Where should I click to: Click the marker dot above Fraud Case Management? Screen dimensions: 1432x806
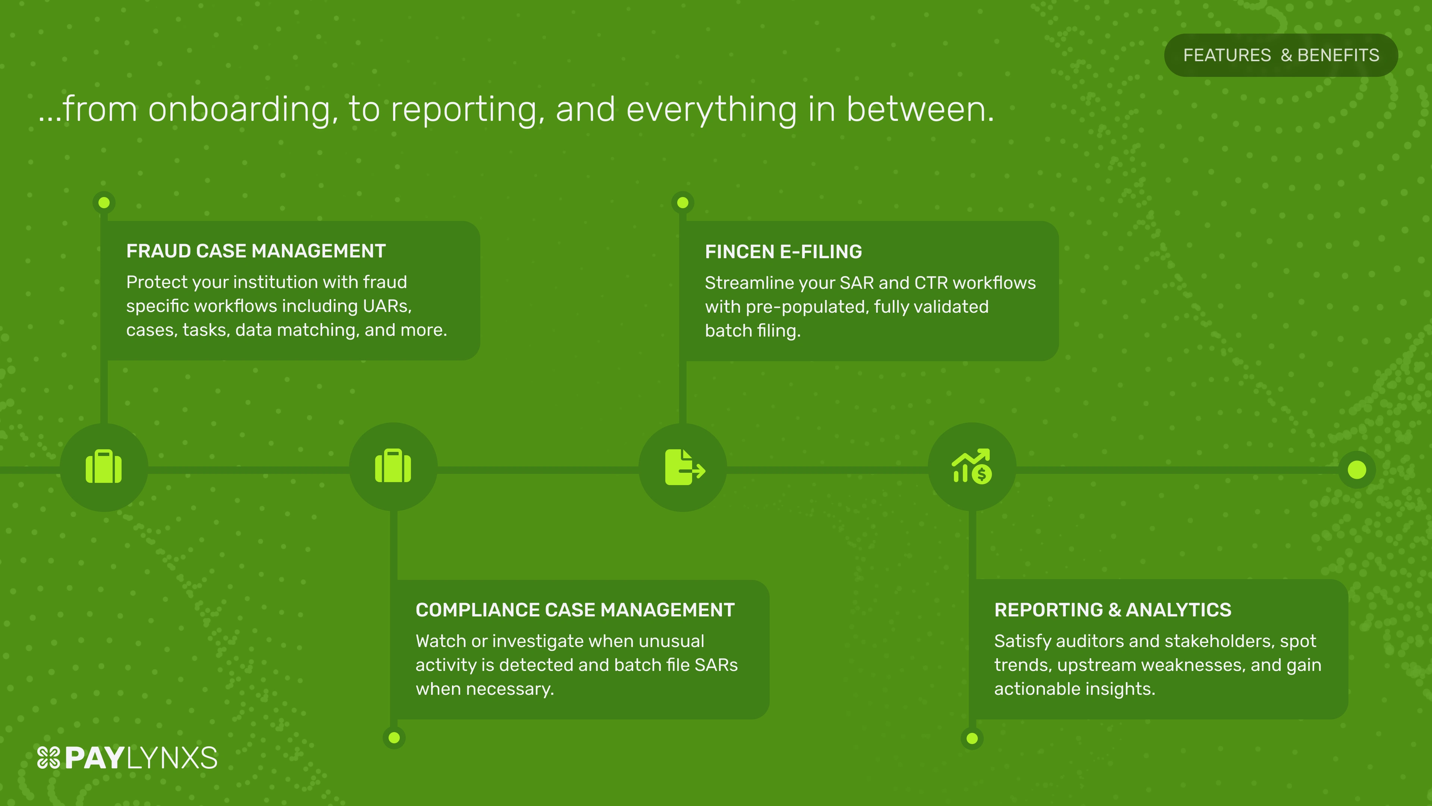[104, 203]
